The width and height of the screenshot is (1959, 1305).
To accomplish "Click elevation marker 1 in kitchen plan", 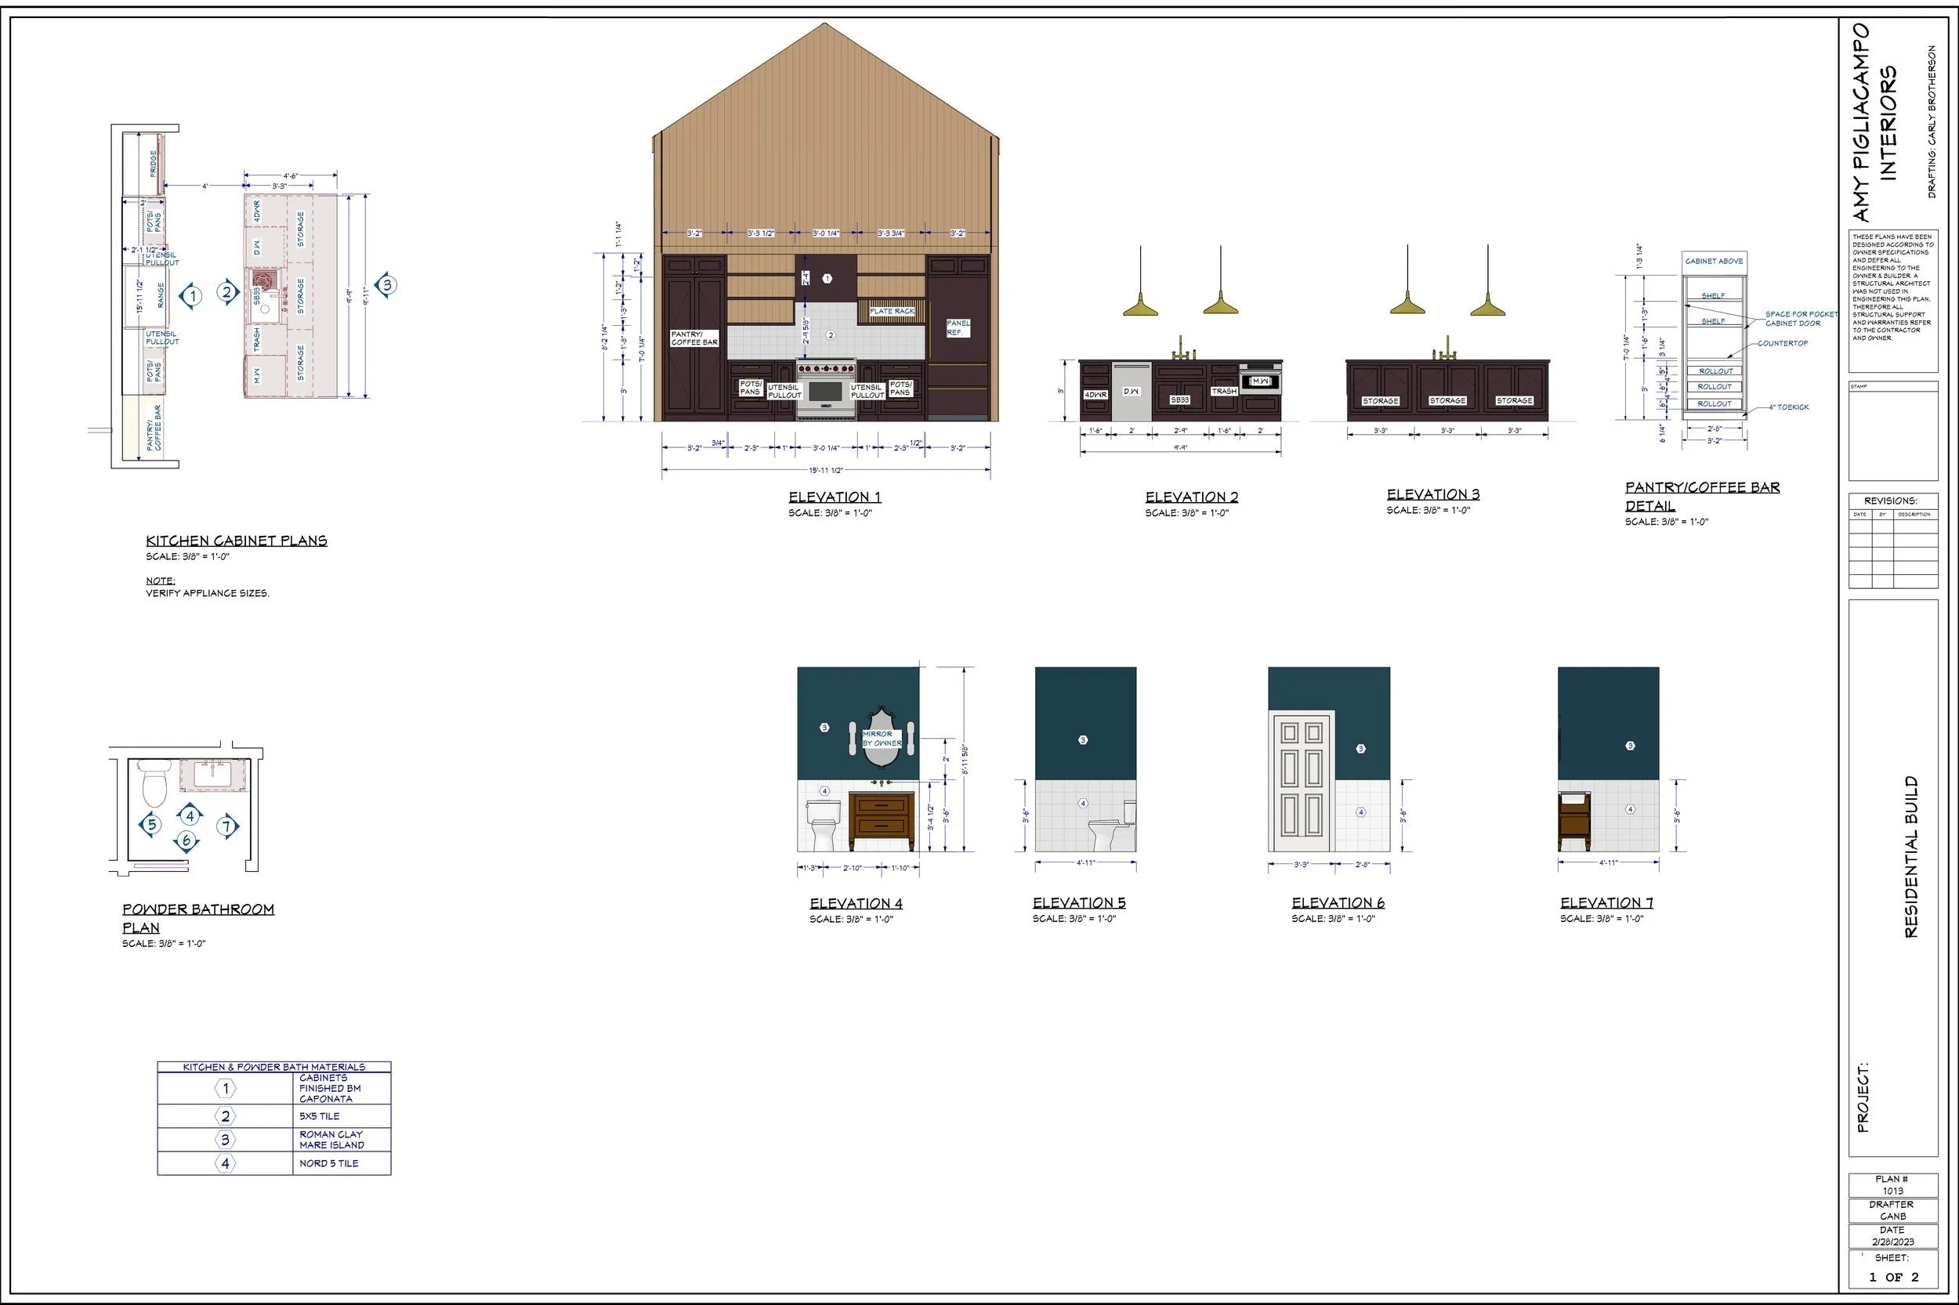I will pos(191,296).
